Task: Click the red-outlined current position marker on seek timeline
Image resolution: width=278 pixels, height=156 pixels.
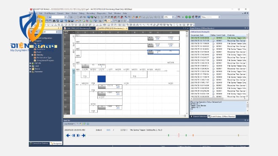Action: [x=179, y=135]
